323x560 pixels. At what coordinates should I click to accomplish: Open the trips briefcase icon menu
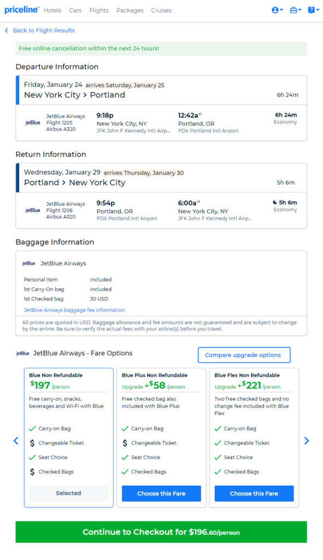(296, 10)
